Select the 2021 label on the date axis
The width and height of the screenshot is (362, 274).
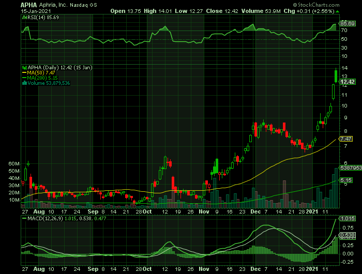click(x=313, y=211)
